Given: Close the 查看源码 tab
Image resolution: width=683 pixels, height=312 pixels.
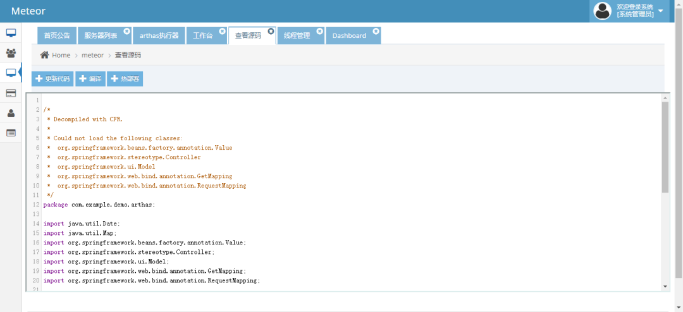Looking at the screenshot, I should tap(271, 31).
